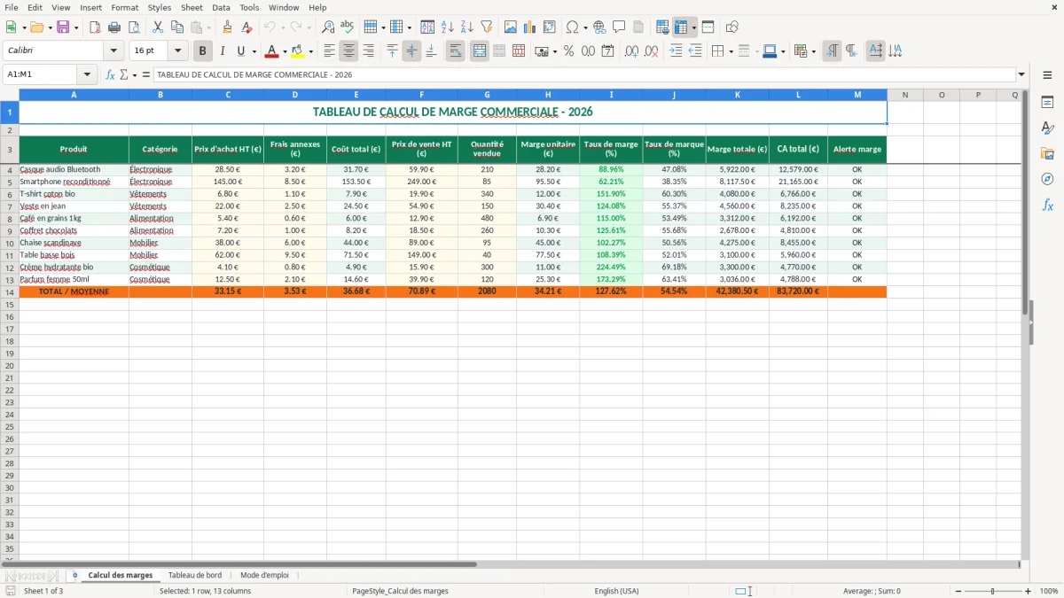This screenshot has height=598, width=1064.
Task: Toggle Italic formatting
Action: coord(223,51)
